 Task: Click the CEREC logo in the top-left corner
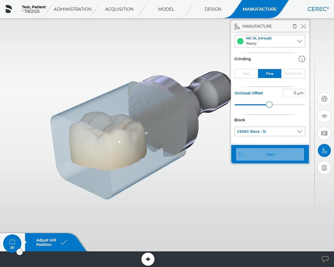[x=9, y=9]
